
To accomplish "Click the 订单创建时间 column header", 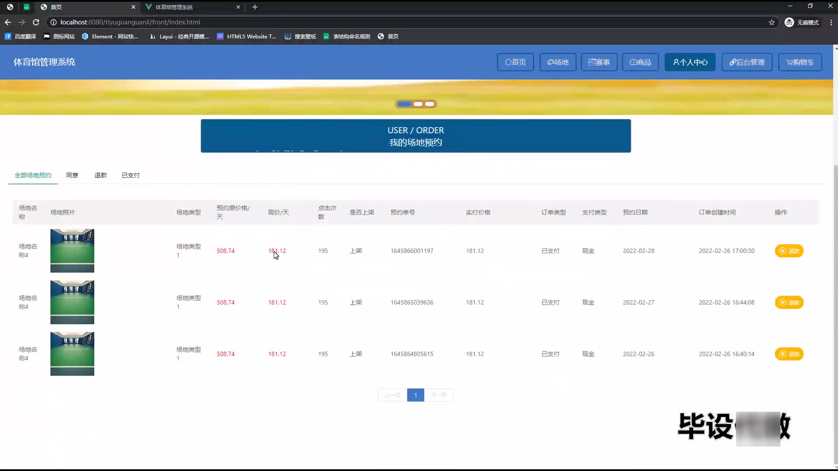I will [717, 212].
